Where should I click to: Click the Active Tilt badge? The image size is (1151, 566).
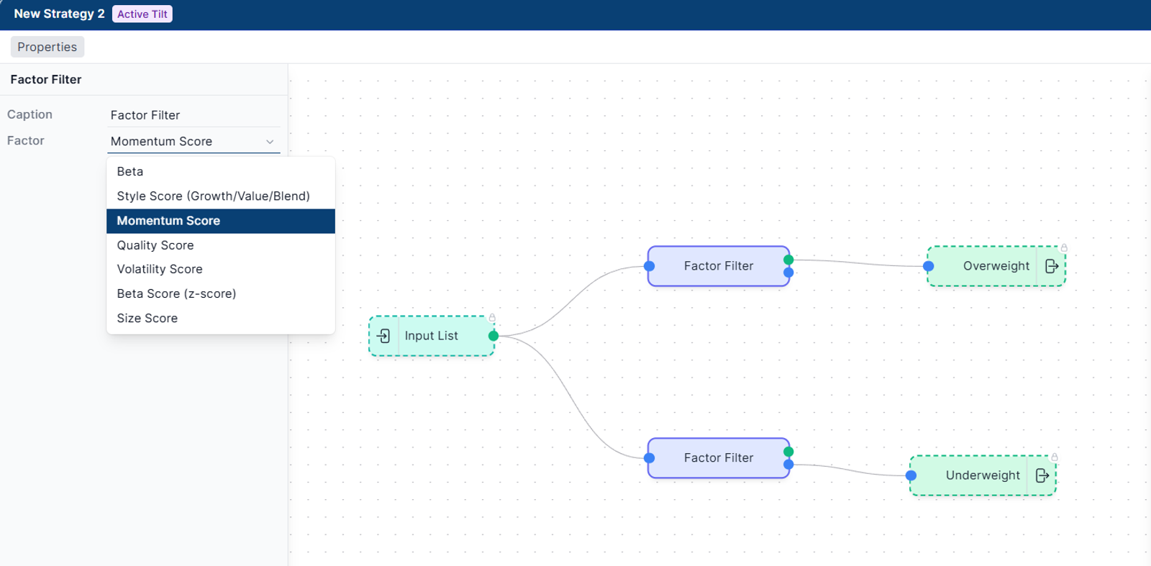(x=142, y=14)
